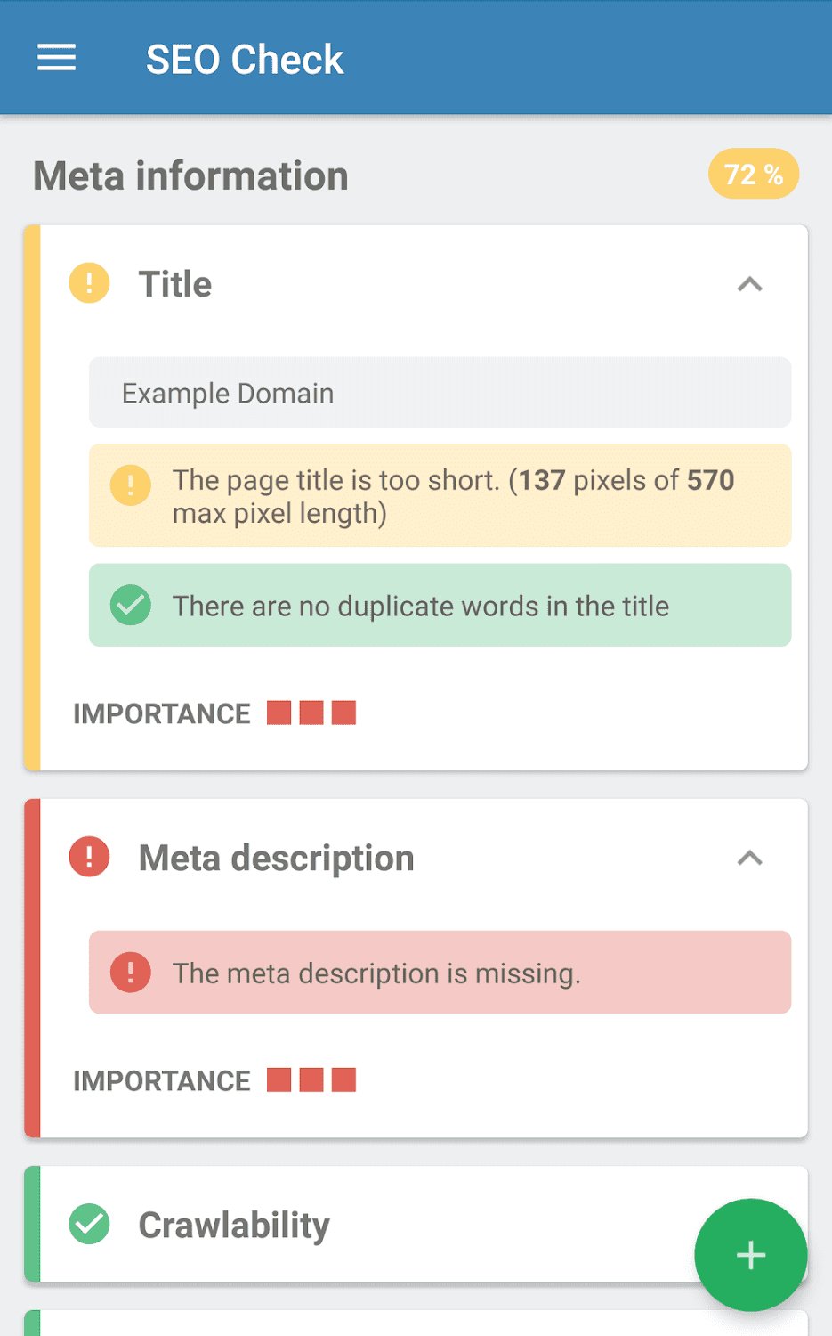Click the 72 % score badge
The height and width of the screenshot is (1336, 832).
point(753,174)
